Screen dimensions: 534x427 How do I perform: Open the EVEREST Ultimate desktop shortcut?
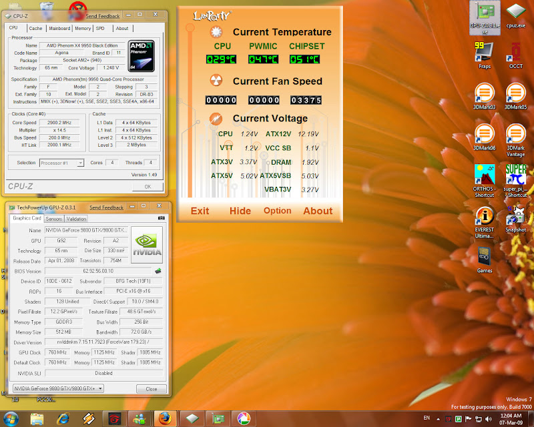click(485, 222)
